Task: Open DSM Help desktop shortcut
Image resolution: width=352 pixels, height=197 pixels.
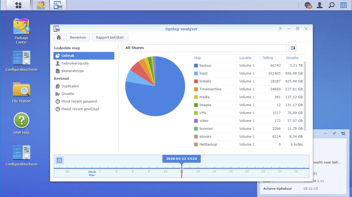Action: (x=22, y=124)
